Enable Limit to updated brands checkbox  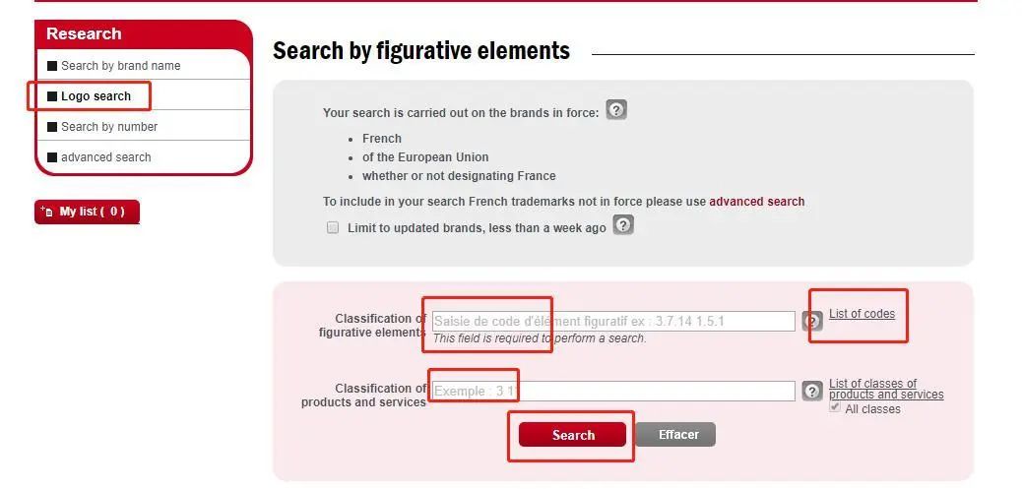[333, 228]
